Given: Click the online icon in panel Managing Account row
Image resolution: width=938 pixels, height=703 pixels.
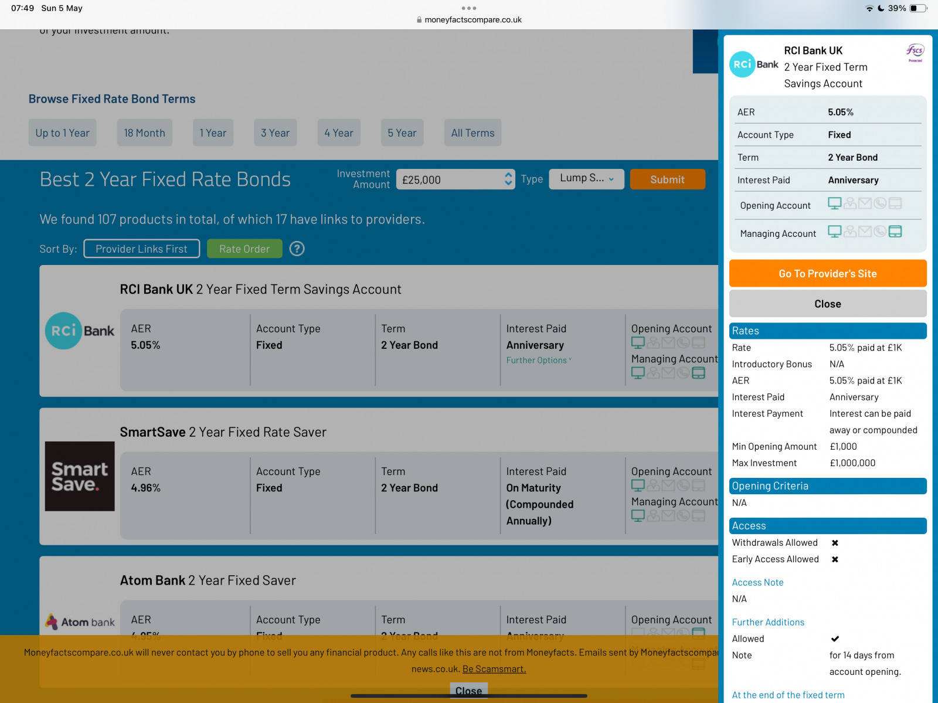Looking at the screenshot, I should [x=835, y=232].
